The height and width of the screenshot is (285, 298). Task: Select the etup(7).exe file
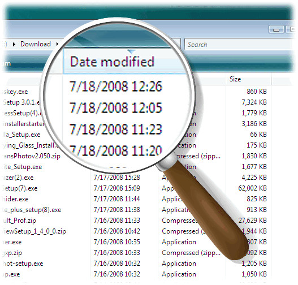pos(20,188)
